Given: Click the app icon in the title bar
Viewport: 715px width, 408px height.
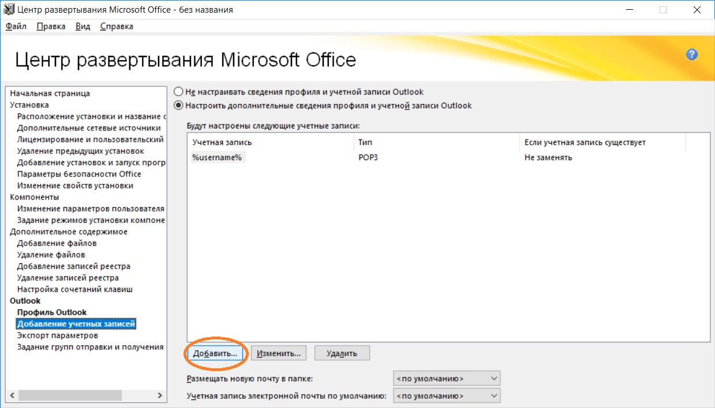Looking at the screenshot, I should [9, 10].
